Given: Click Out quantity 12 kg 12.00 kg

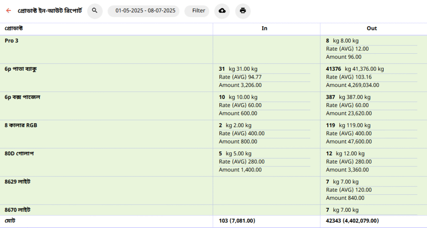Looking at the screenshot, I should 345,154.
